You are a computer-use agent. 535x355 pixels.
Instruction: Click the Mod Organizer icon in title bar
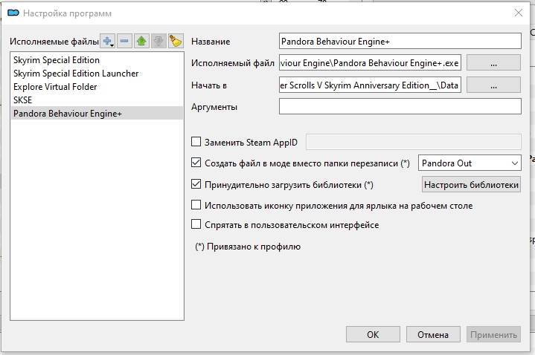click(x=13, y=13)
